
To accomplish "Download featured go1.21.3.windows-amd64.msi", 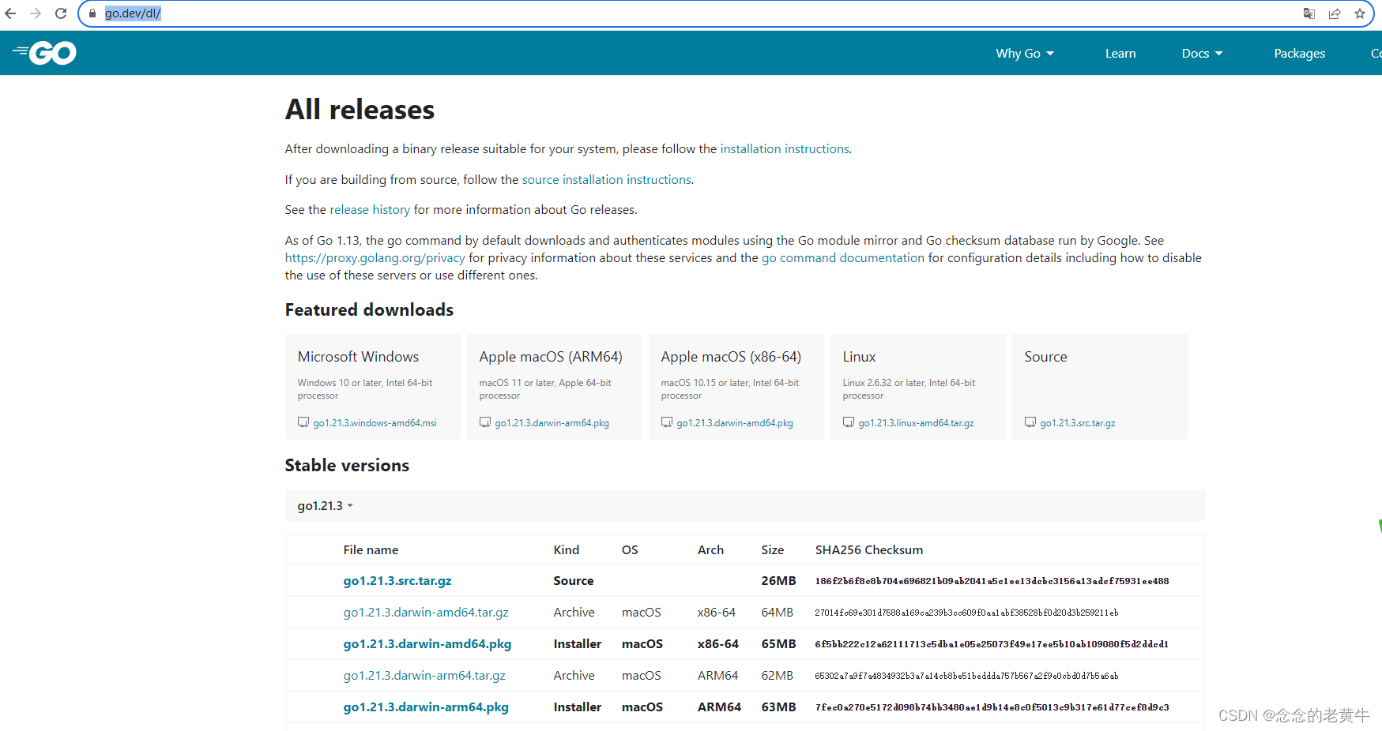I will (375, 423).
